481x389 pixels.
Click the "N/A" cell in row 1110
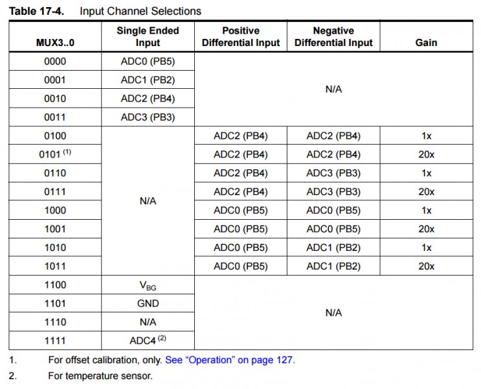pos(148,322)
